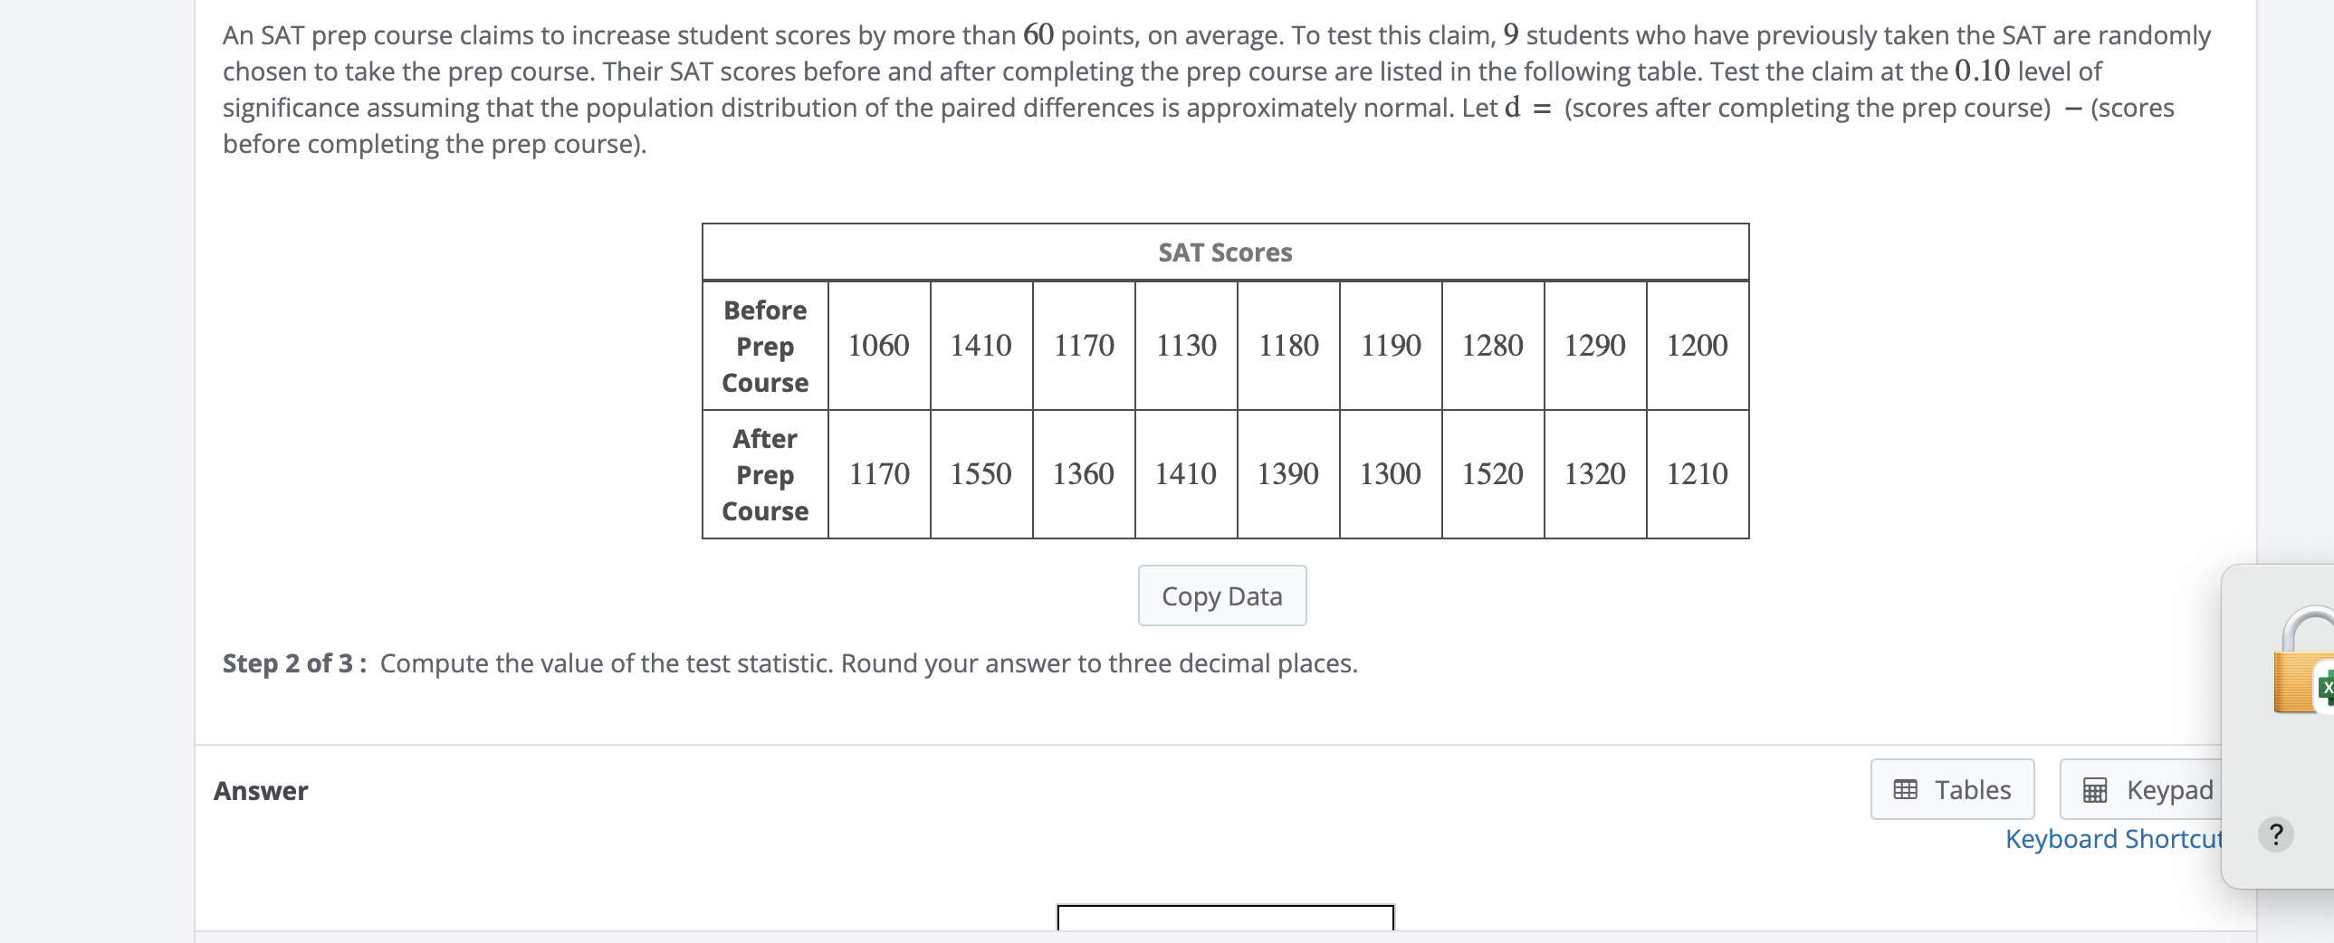The width and height of the screenshot is (2334, 943).
Task: Select the Before Prep Course row label
Action: pos(765,346)
